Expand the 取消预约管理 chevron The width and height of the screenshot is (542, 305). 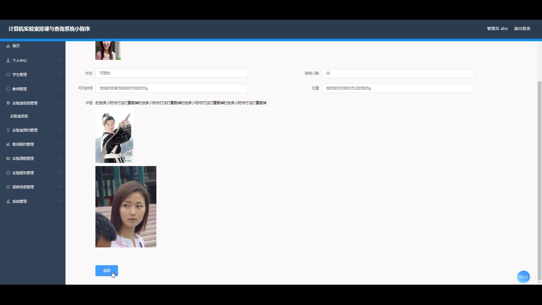tap(59, 144)
